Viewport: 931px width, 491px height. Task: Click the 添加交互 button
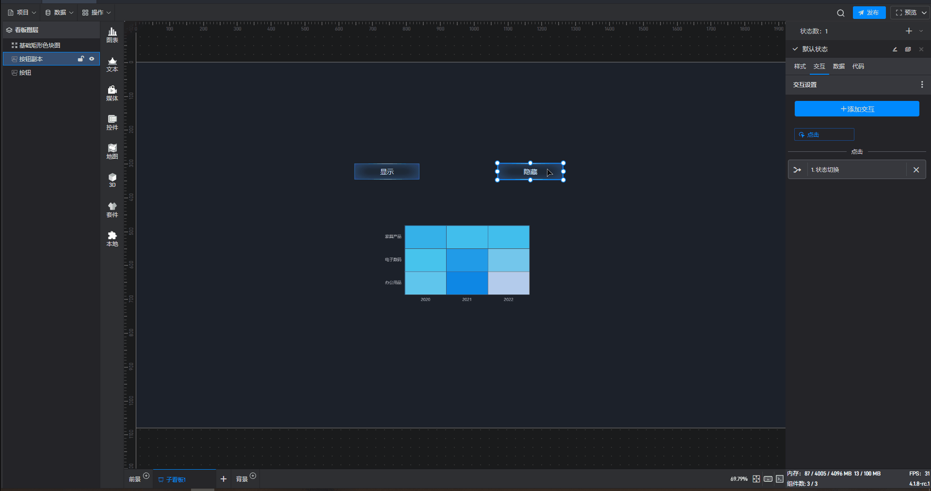[x=857, y=109]
